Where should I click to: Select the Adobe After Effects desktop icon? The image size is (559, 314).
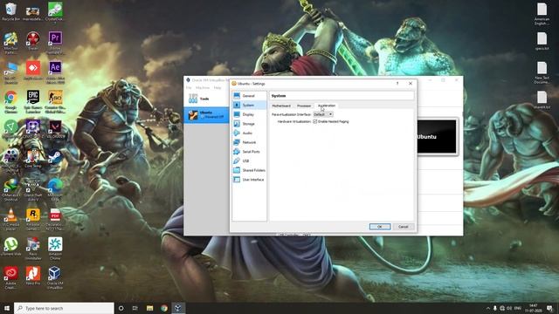tap(55, 72)
